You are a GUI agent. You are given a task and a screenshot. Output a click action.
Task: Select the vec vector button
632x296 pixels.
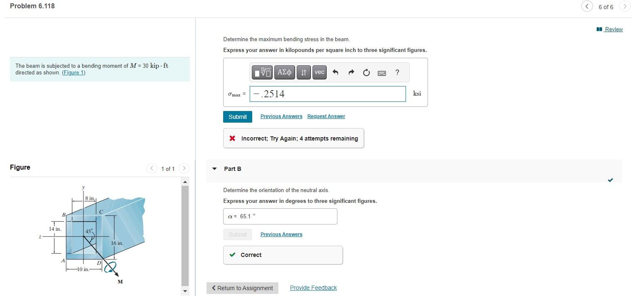(319, 72)
